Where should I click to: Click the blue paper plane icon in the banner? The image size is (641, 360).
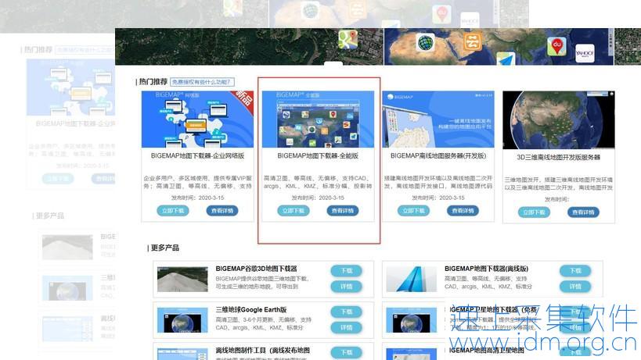506,59
